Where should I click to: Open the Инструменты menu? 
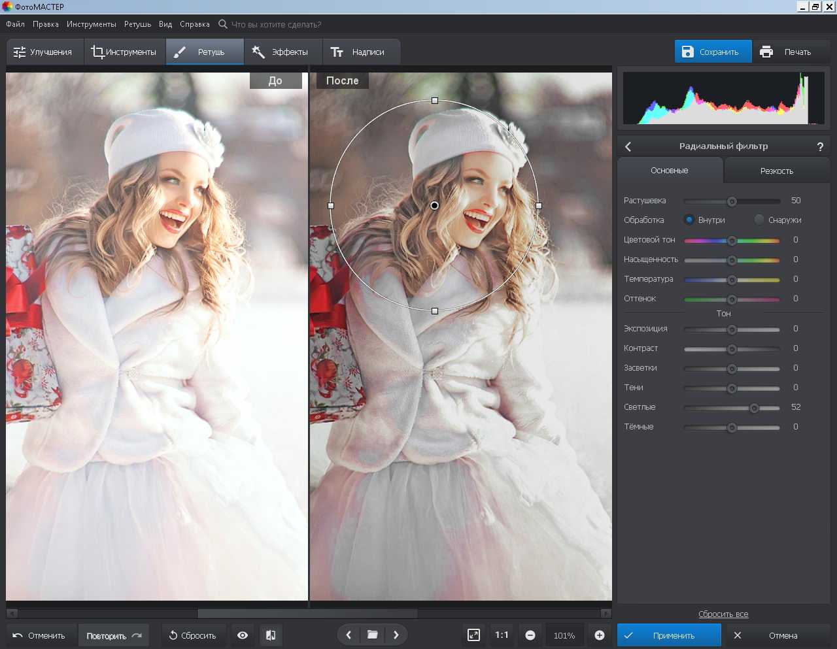point(91,24)
